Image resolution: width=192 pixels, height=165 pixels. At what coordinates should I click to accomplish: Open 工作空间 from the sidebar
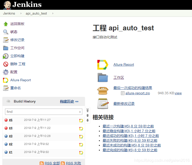click(17, 48)
